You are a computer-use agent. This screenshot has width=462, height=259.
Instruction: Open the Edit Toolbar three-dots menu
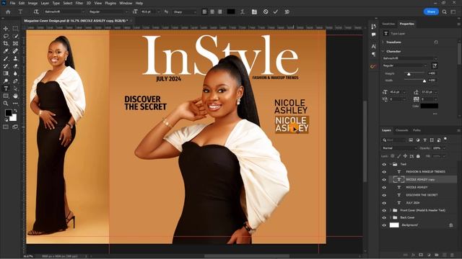tap(15, 104)
